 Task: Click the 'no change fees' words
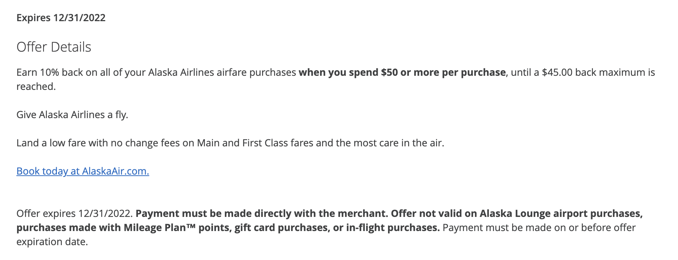(x=153, y=143)
